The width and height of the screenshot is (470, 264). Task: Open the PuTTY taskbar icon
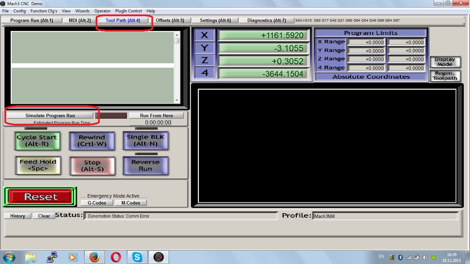52,257
